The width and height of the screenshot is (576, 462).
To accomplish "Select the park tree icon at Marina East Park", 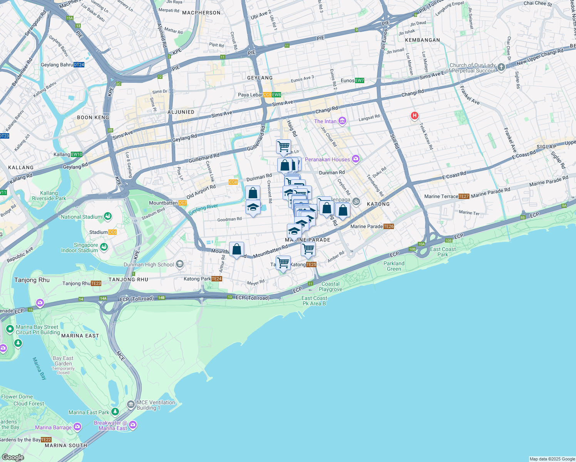I will (114, 412).
